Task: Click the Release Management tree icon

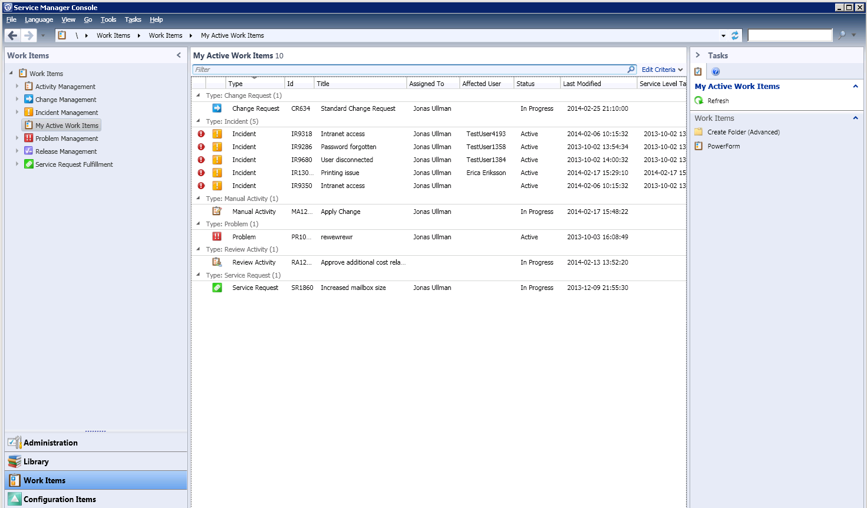Action: 28,151
